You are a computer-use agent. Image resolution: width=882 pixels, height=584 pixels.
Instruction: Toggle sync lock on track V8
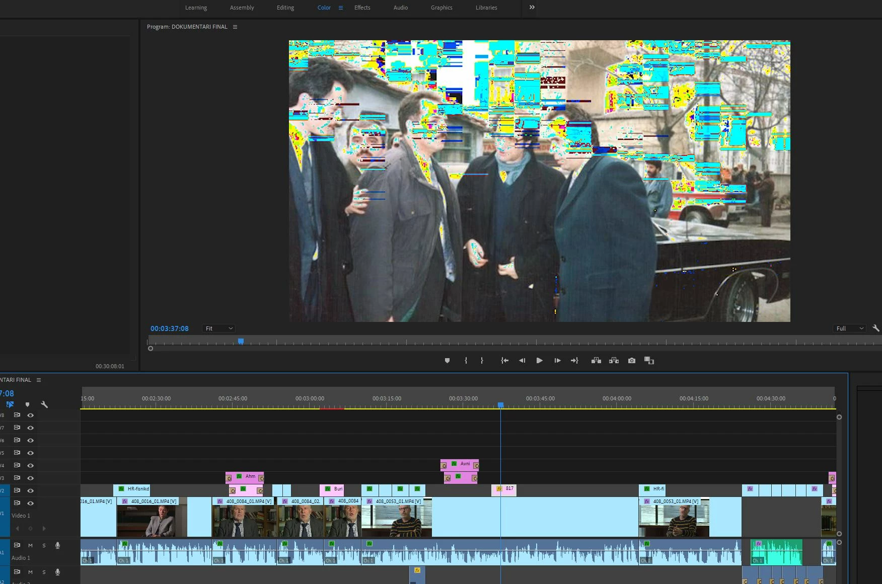coord(17,415)
